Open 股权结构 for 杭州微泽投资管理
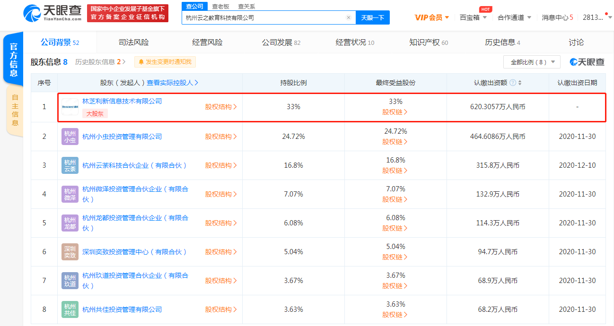Viewport: 614px width, 326px height. [221, 194]
